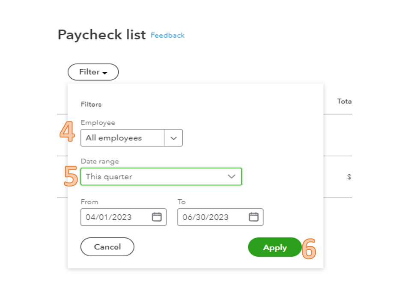Click the Date range field label
Viewport: 411px width, 308px height.
coord(100,161)
